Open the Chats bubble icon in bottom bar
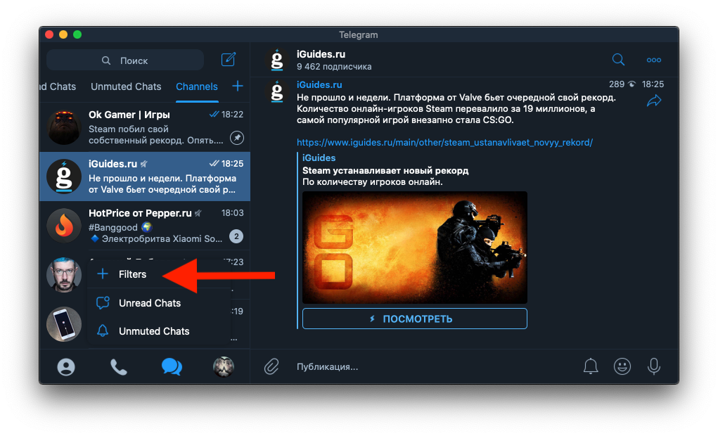The width and height of the screenshot is (718, 436). coord(172,367)
